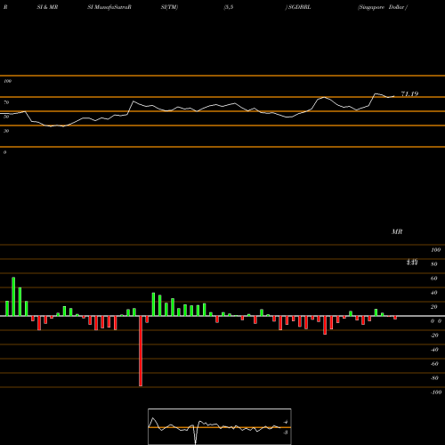445x445 pixels.
Task: Click the overlapping MR value near 80
Action: (x=412, y=262)
